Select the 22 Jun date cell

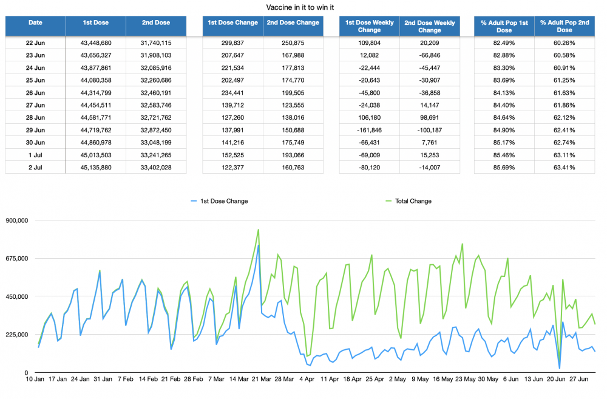click(x=35, y=43)
